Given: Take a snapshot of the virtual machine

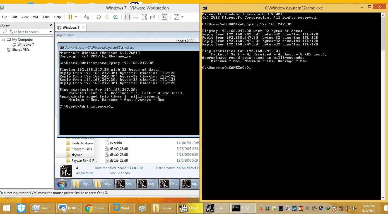Looking at the screenshot, I should [98, 17].
